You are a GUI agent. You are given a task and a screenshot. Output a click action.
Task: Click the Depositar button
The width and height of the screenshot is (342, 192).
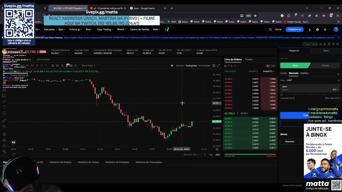[x=290, y=142]
